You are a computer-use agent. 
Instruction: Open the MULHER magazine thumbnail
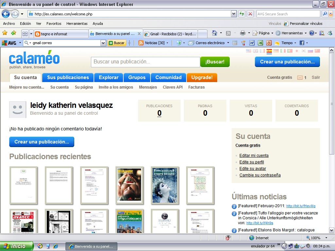point(130,185)
